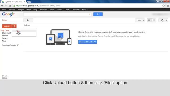Bookmark this page with the star icon
Screen dimensions: 170x96
point(164,6)
